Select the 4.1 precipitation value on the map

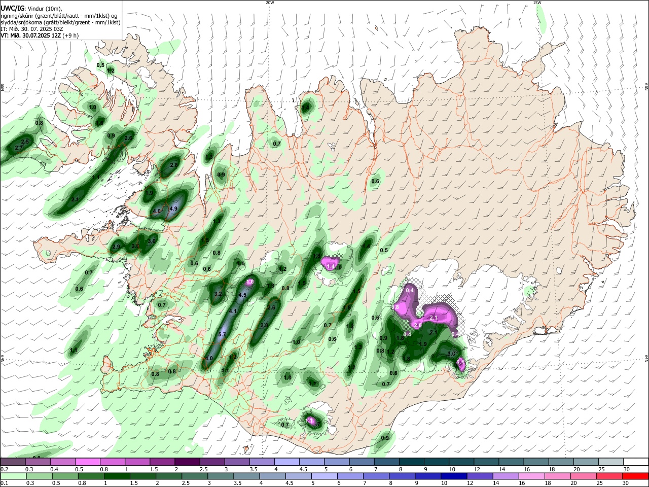(233, 311)
